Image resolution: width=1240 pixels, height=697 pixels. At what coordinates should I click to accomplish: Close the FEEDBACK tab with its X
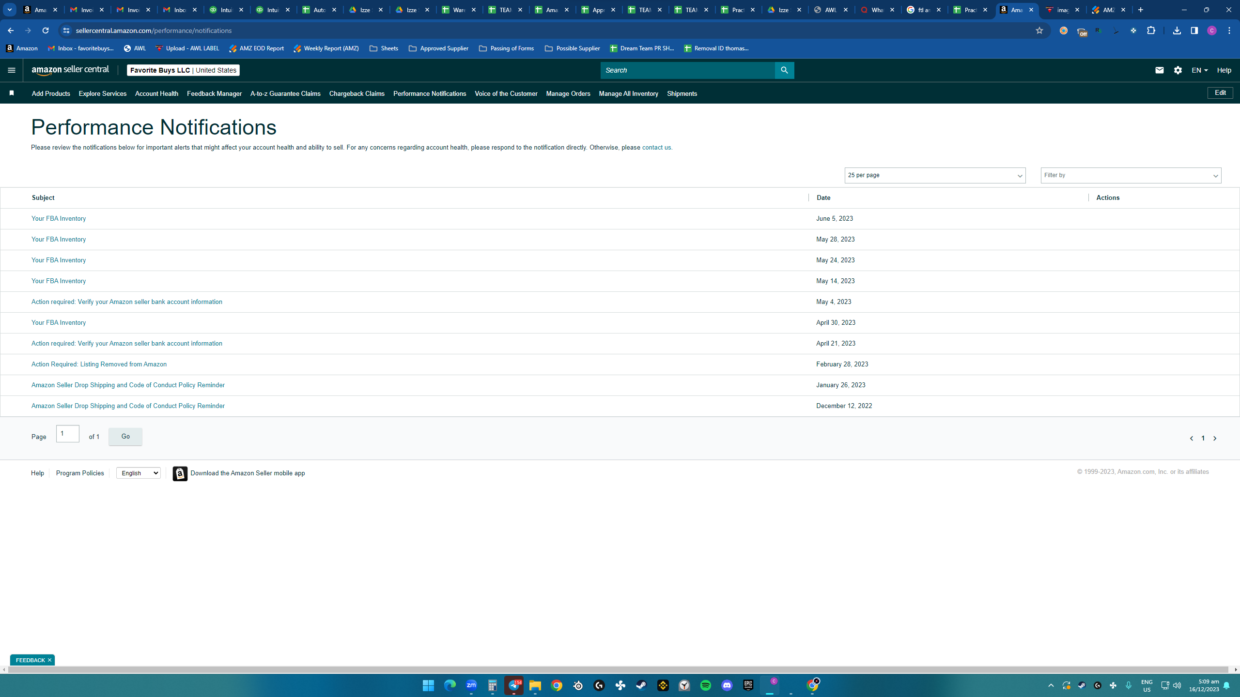(x=49, y=660)
